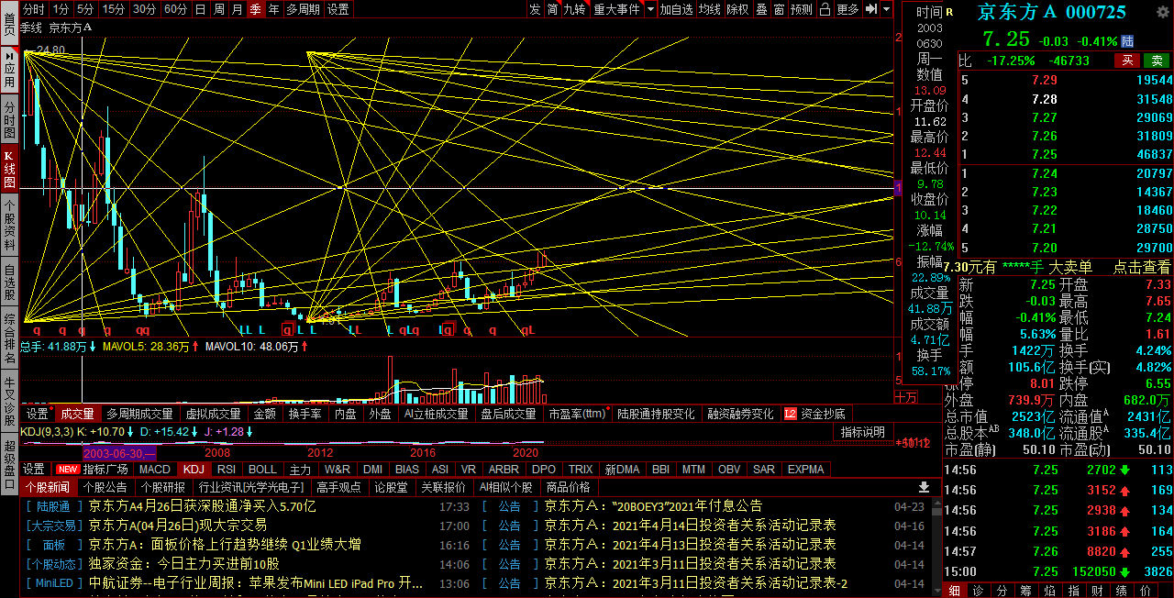Click 加自选 to add to watchlist
The height and width of the screenshot is (598, 1174).
coord(676,9)
